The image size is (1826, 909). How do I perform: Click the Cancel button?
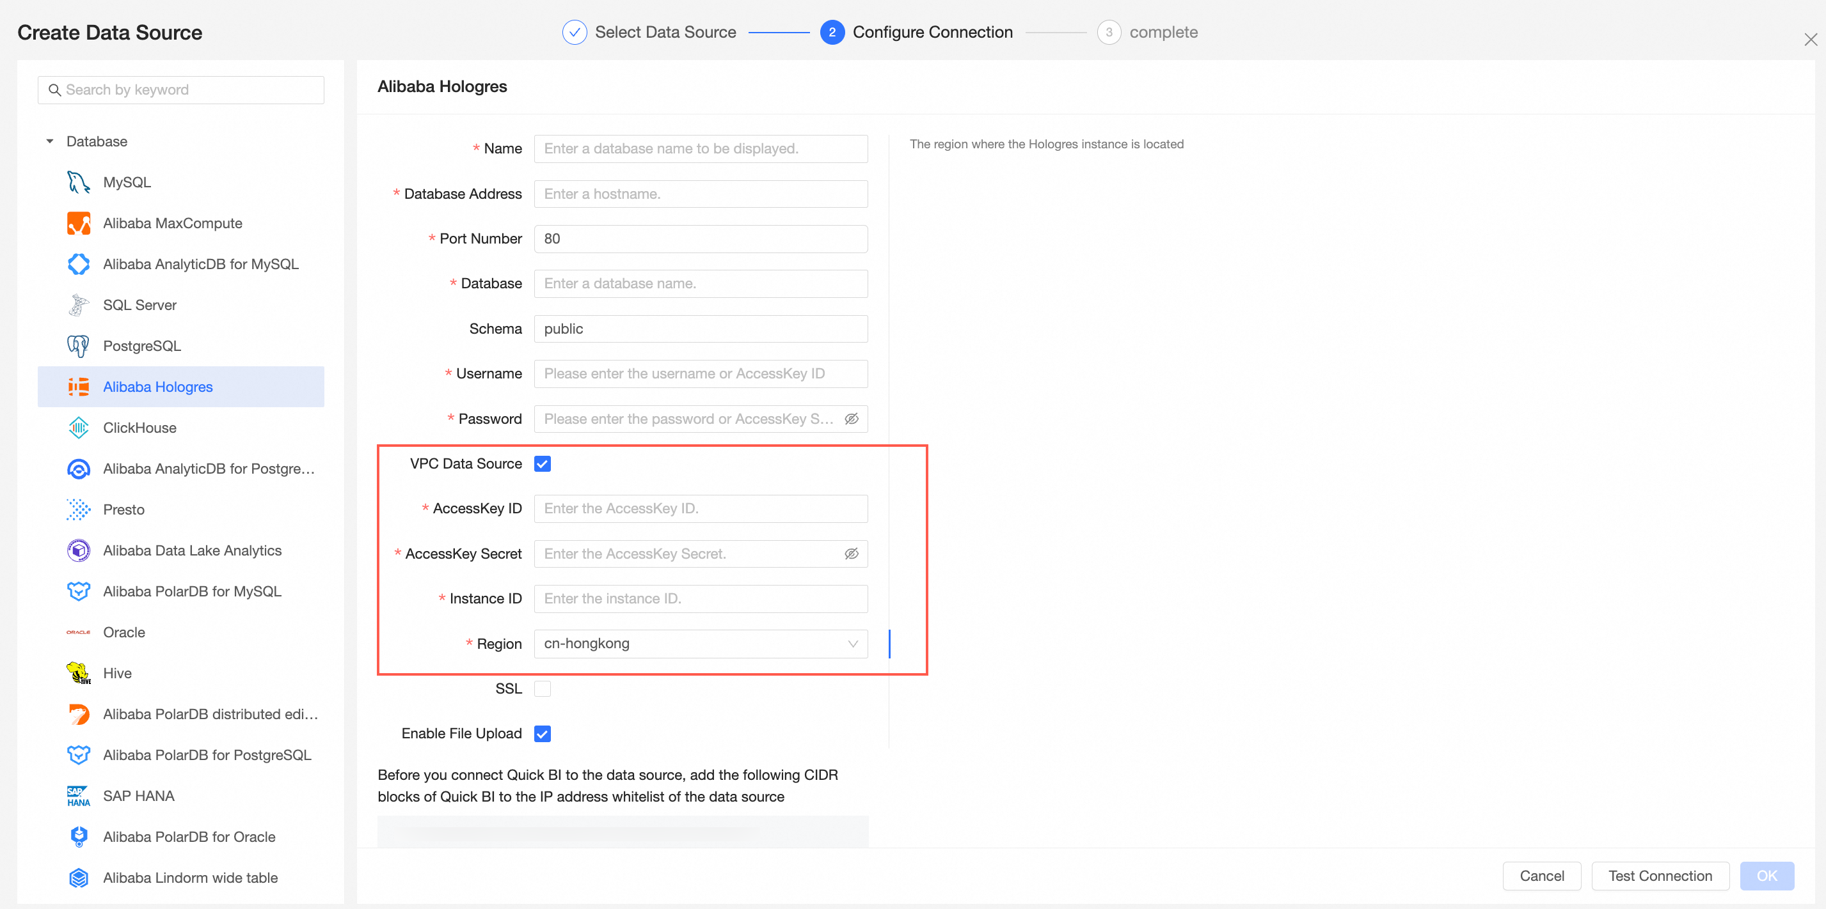pos(1541,876)
